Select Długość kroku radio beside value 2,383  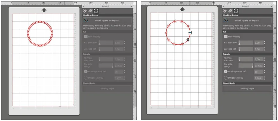[x=225, y=78]
